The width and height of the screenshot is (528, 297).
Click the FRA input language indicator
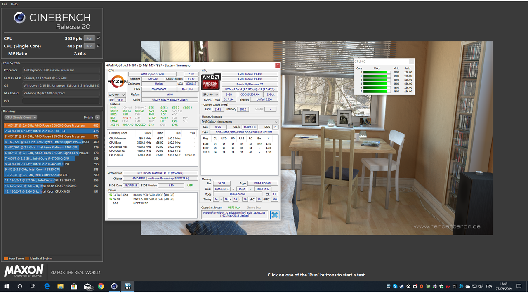point(489,286)
